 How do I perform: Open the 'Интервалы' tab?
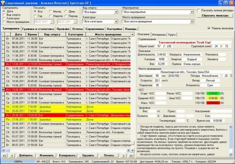(x=158, y=35)
